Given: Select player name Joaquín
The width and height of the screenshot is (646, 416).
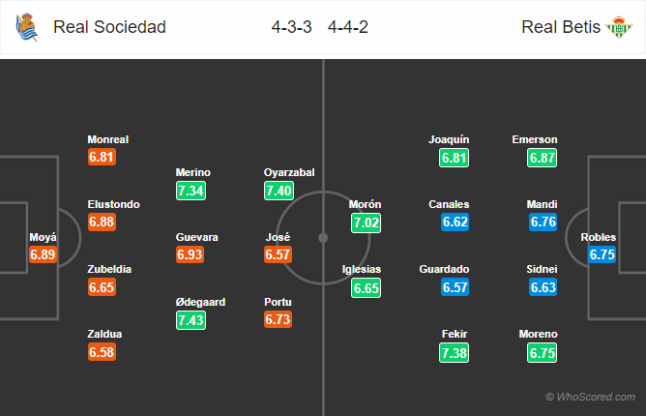Looking at the screenshot, I should pyautogui.click(x=449, y=139).
